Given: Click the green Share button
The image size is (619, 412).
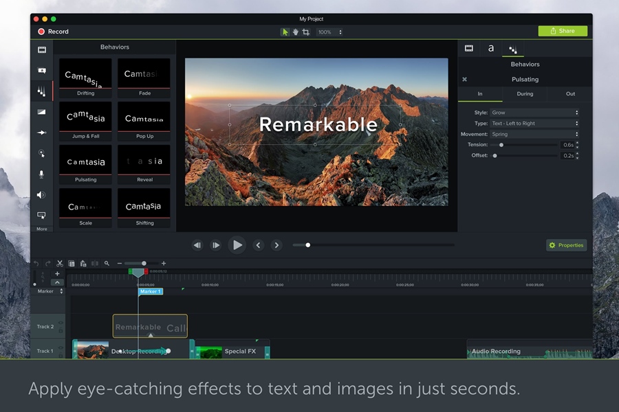Looking at the screenshot, I should (563, 31).
